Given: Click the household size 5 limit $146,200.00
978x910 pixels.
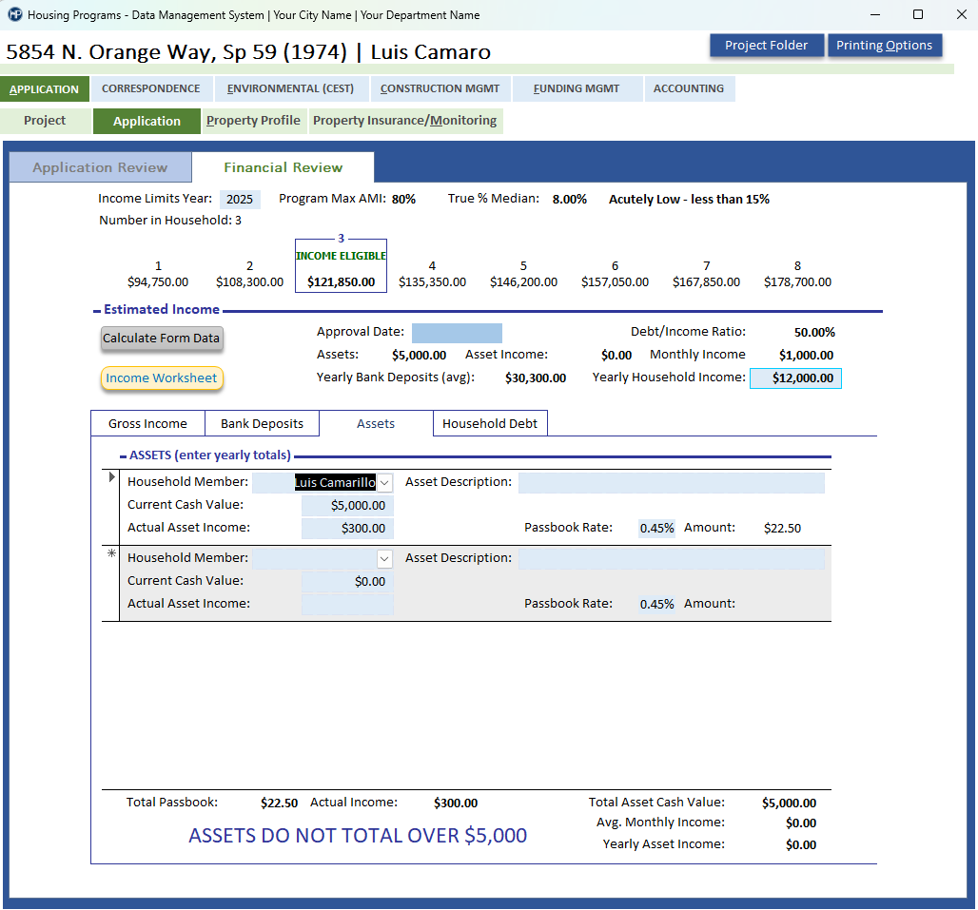Looking at the screenshot, I should point(523,281).
